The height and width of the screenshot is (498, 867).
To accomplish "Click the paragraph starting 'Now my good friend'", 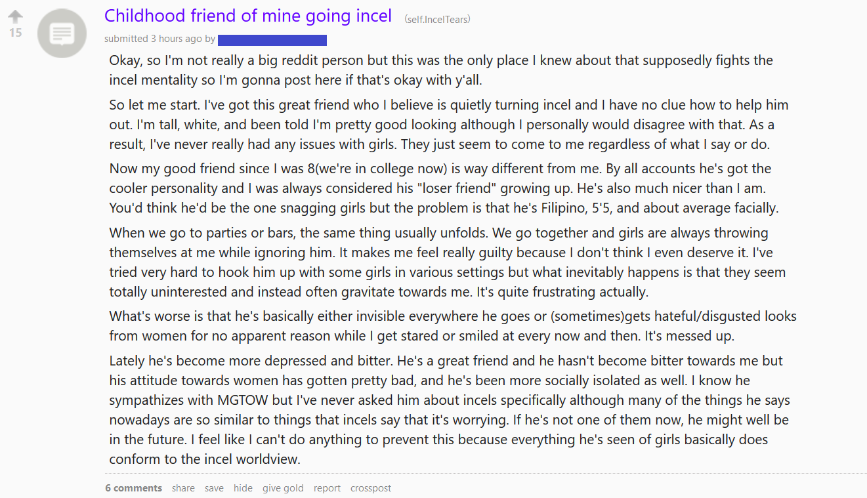I will pos(444,188).
